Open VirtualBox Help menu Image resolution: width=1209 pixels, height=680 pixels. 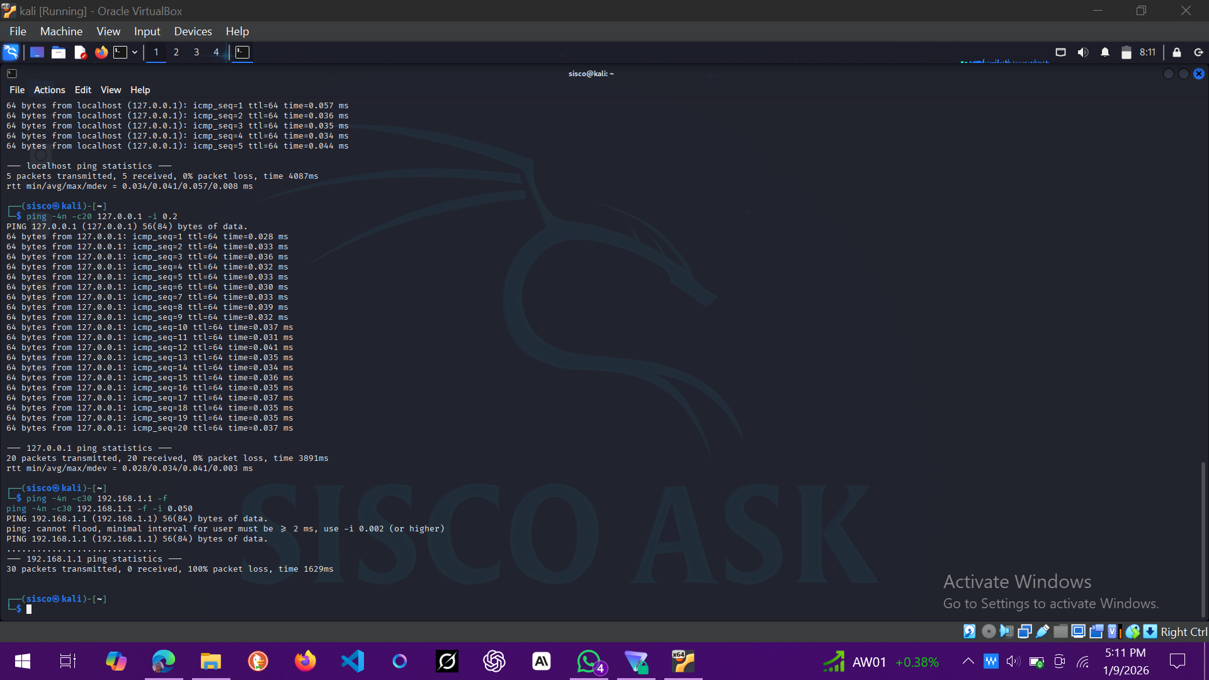[237, 31]
